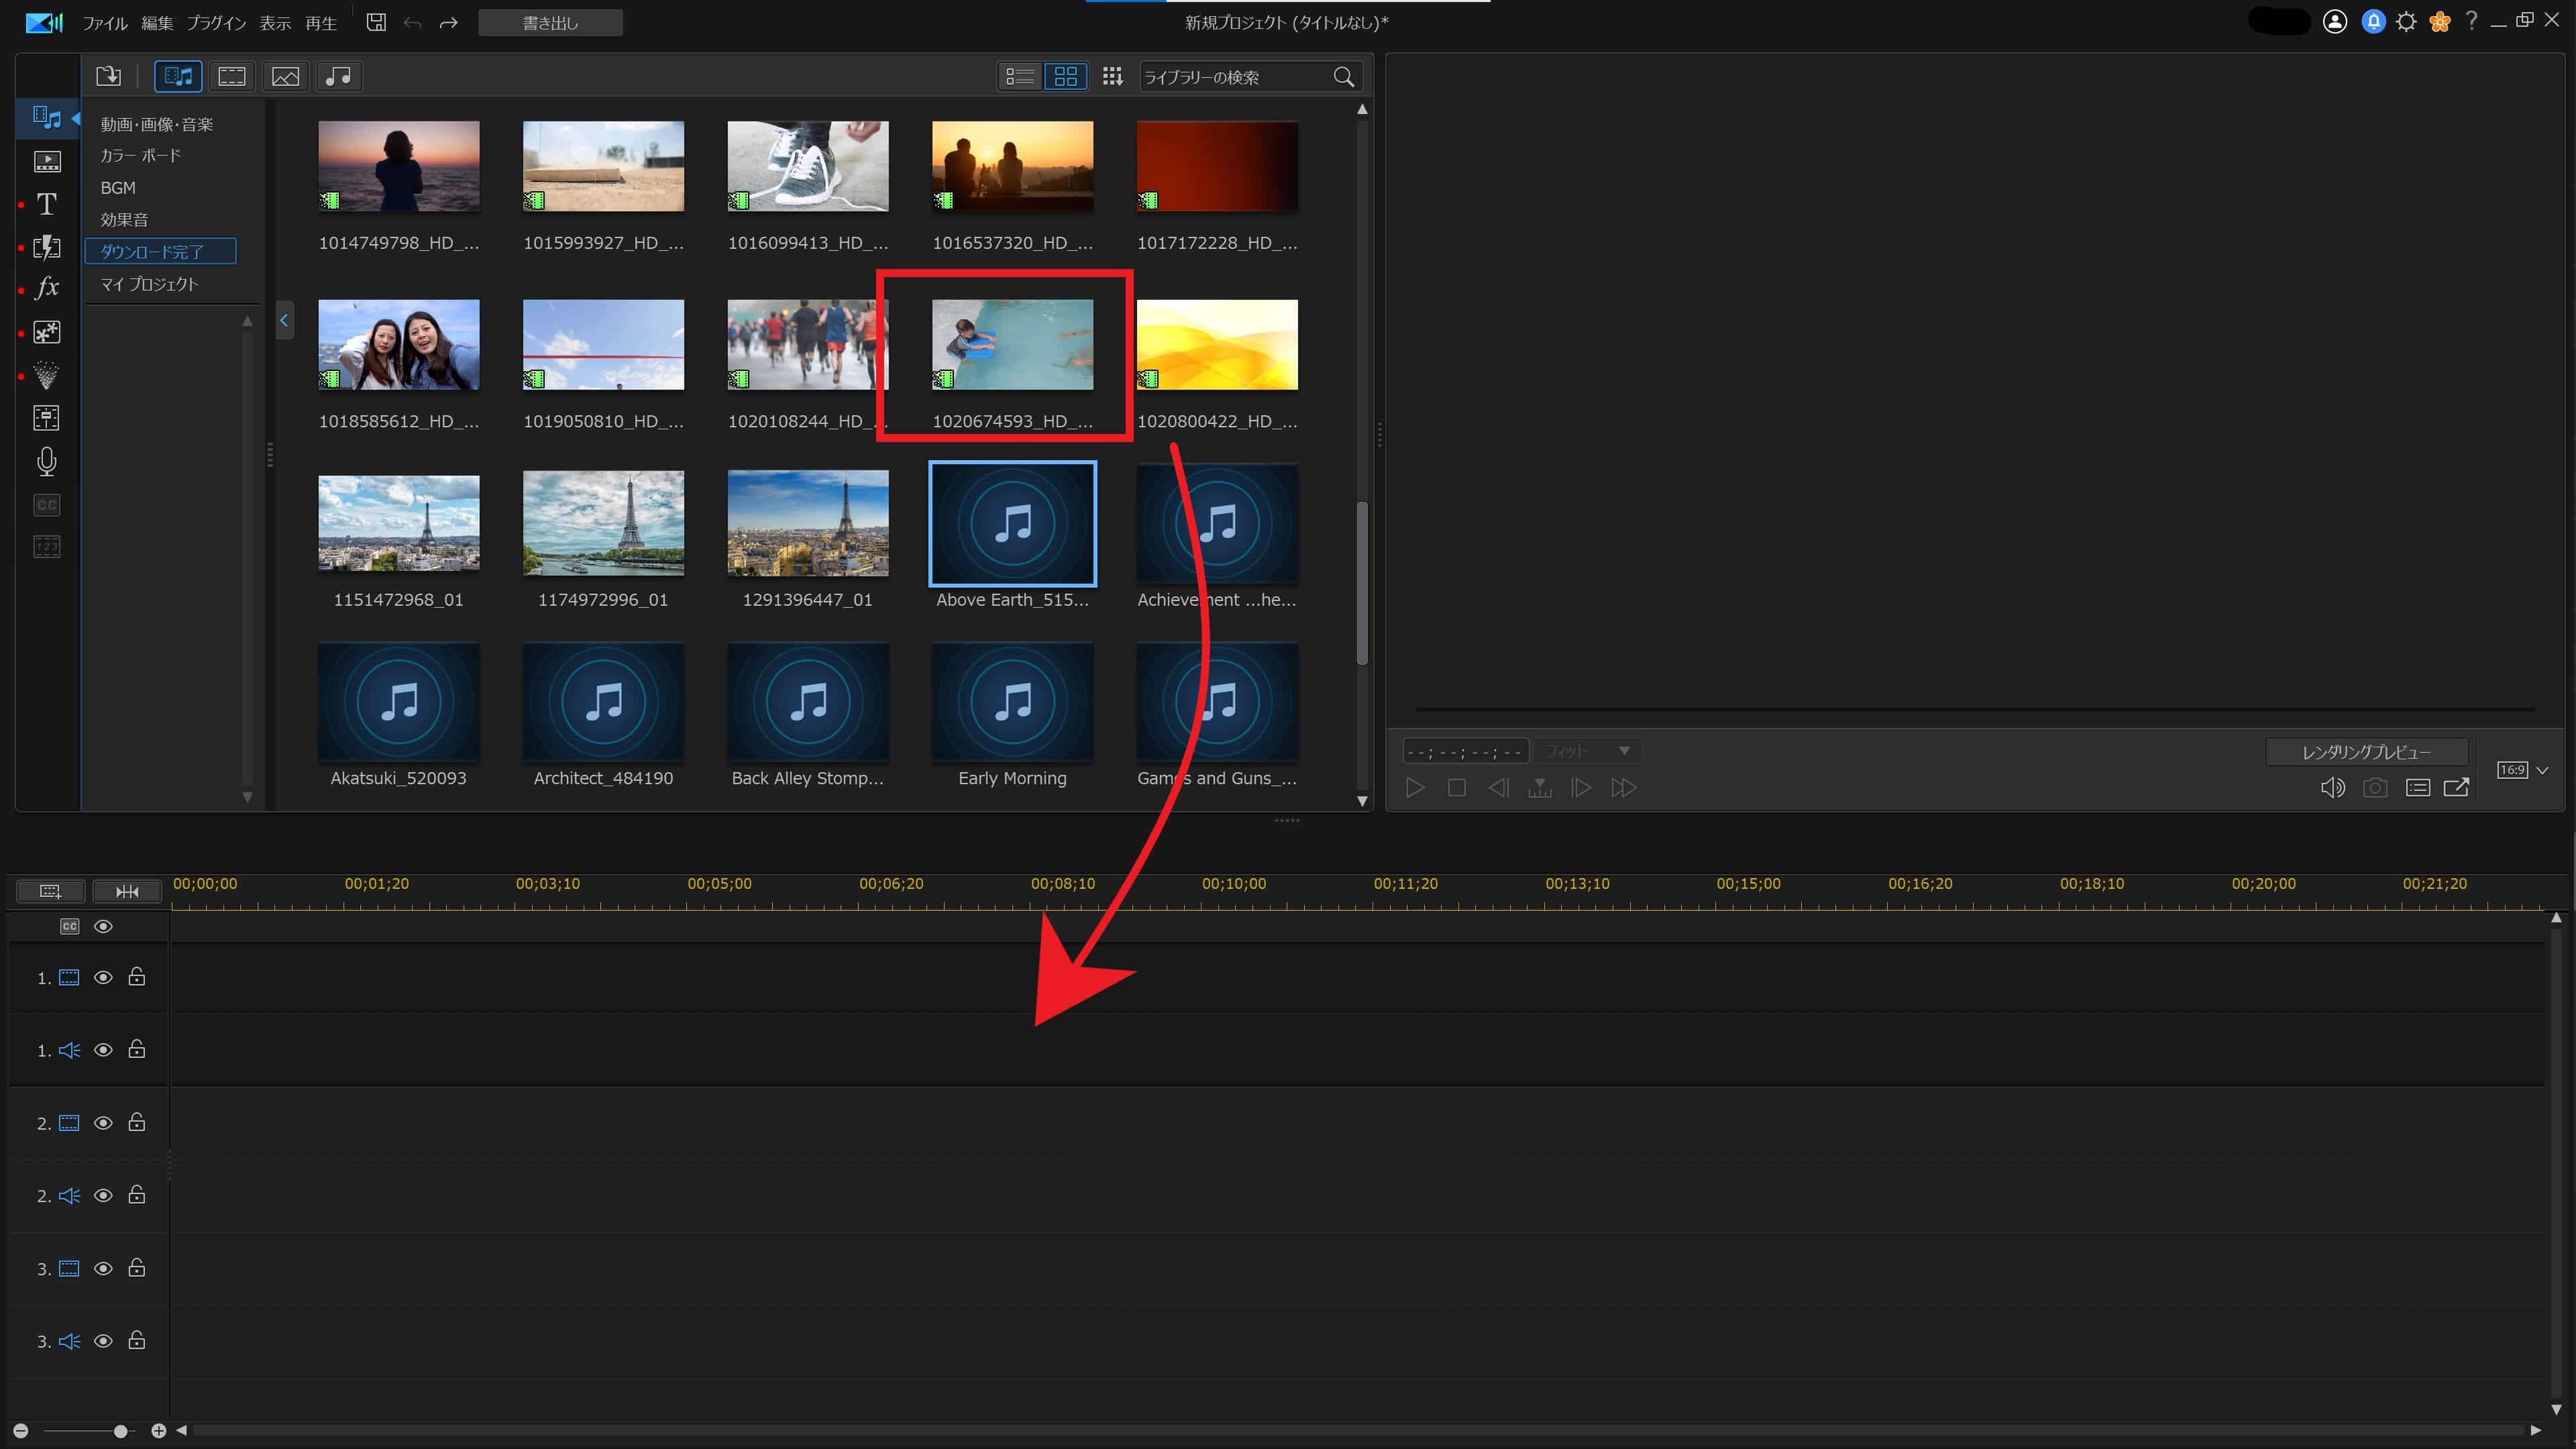The width and height of the screenshot is (2576, 1449).
Task: Click the レンダリングプレビュー button
Action: pos(2366,752)
